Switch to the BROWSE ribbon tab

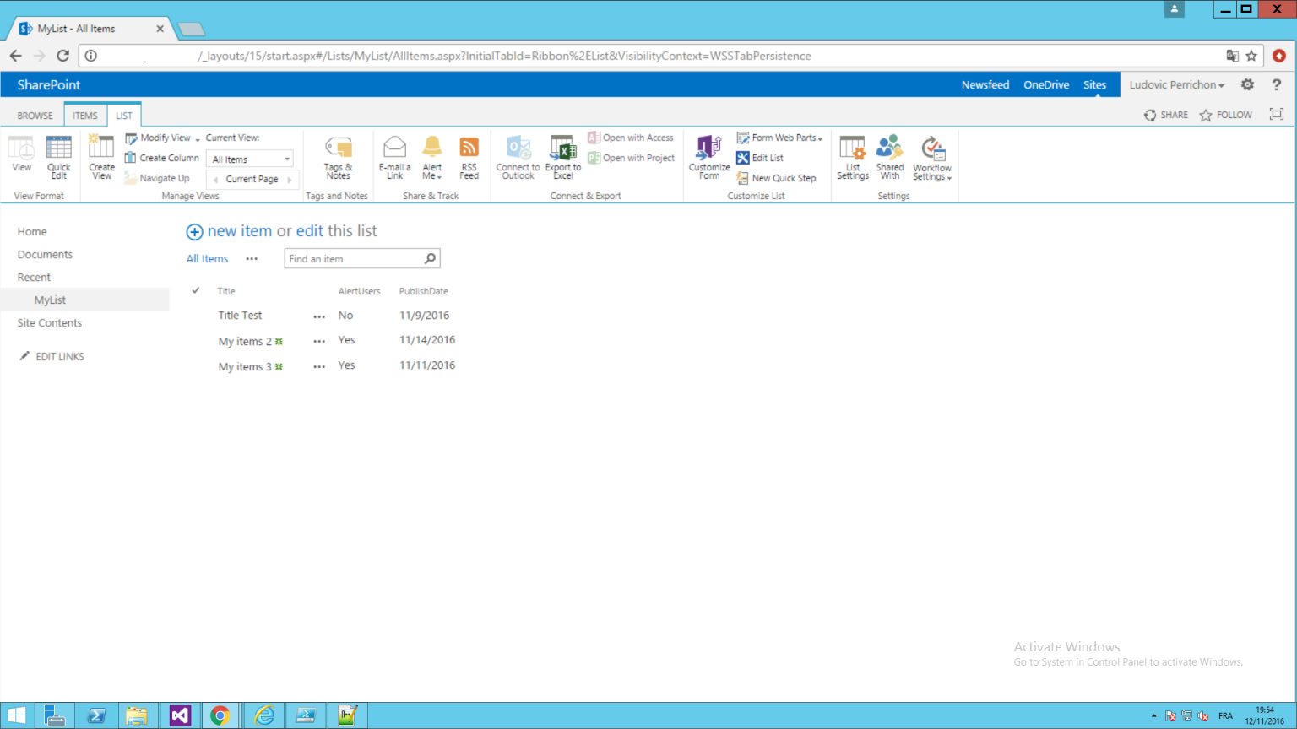tap(35, 116)
